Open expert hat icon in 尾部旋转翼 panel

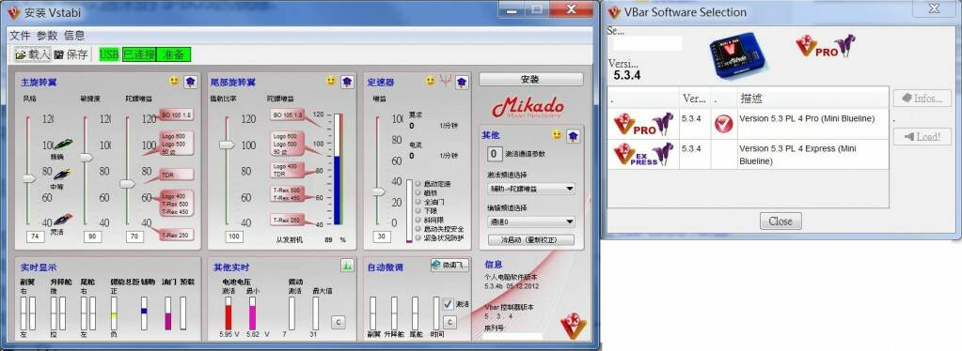pyautogui.click(x=348, y=82)
